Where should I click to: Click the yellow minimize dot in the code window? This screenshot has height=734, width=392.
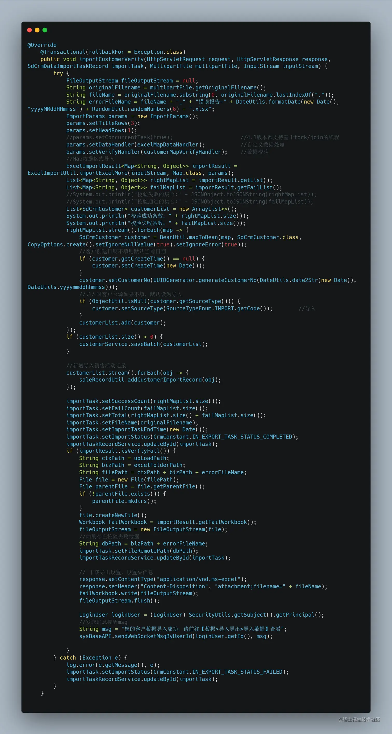pos(37,30)
